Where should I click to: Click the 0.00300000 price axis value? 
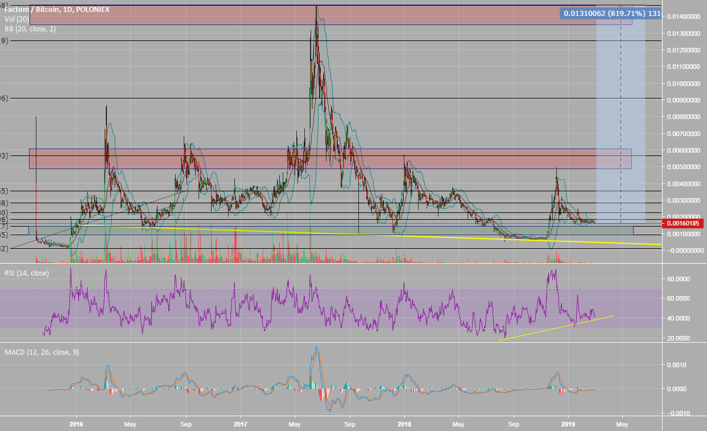[683, 200]
